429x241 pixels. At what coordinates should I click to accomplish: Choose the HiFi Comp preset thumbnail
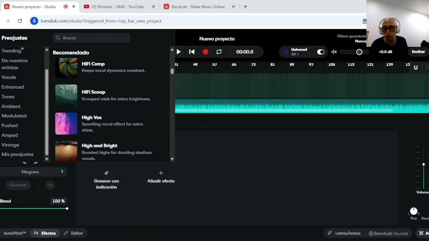66,68
